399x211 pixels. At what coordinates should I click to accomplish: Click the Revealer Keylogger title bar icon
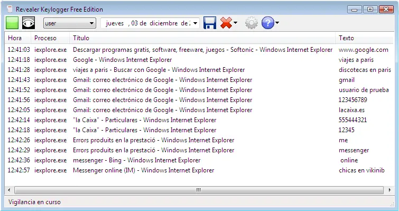pyautogui.click(x=10, y=10)
